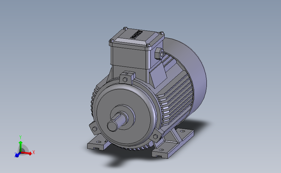281x173 pixels.
Task: Select the engraved logo on terminal box lid
Action: point(136,35)
